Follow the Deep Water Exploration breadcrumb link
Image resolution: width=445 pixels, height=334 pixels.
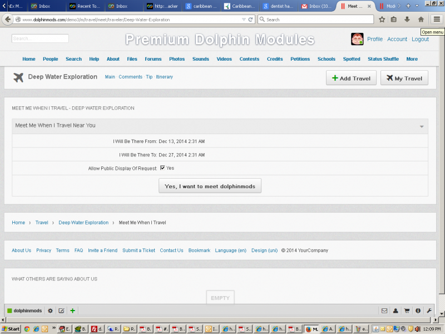click(83, 223)
